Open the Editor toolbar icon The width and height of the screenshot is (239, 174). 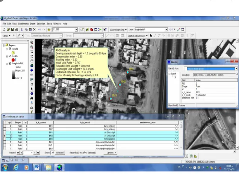[x=82, y=30]
